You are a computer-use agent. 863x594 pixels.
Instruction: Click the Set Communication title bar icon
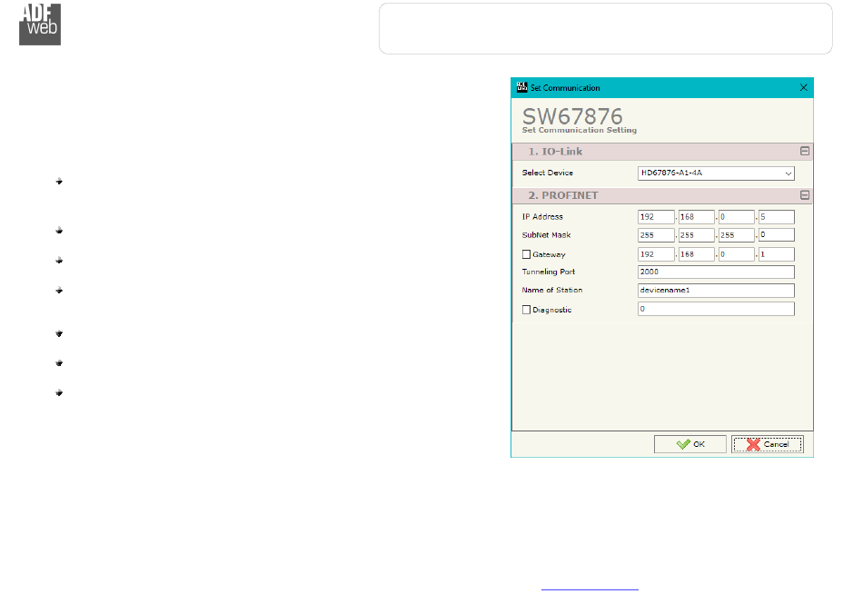tap(521, 87)
